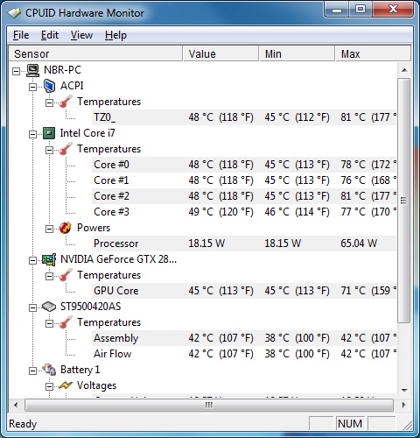Collapse NVIDIA Temperatures node

[x=50, y=277]
